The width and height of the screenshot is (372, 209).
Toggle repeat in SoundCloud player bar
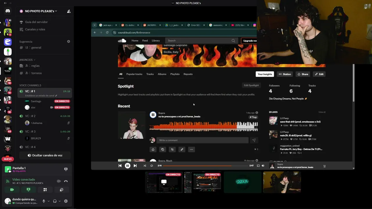tap(151, 166)
